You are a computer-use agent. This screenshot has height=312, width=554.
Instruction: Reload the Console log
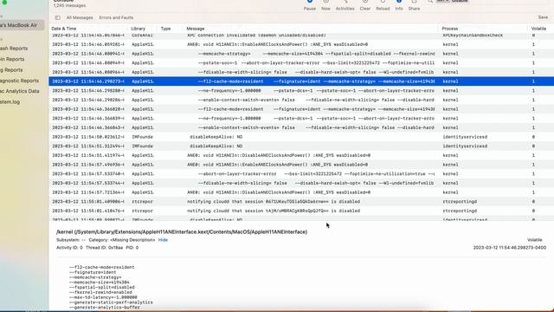[383, 5]
